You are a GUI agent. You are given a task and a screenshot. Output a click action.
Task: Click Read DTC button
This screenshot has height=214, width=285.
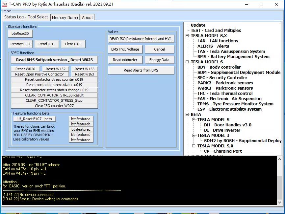tap(46, 44)
